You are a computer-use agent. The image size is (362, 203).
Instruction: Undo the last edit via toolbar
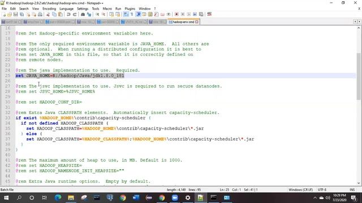coord(68,14)
